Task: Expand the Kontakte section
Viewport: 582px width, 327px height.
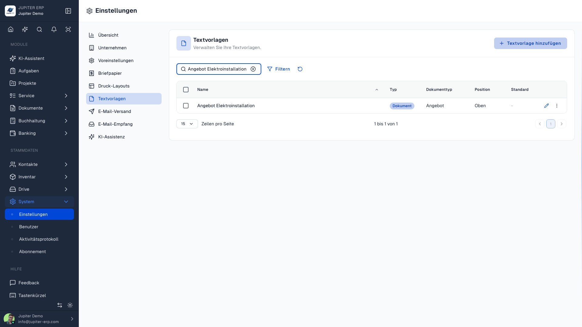Action: click(39, 164)
